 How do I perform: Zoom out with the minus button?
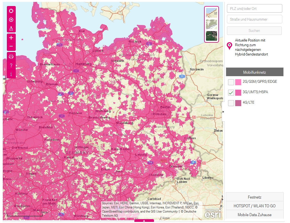[11, 46]
